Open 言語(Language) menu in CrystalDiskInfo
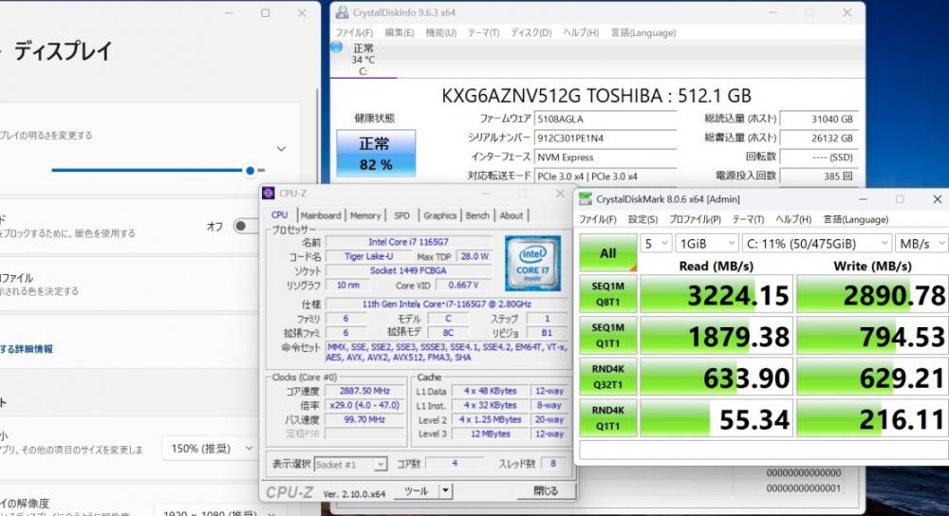Image resolution: width=949 pixels, height=516 pixels. pos(642,32)
